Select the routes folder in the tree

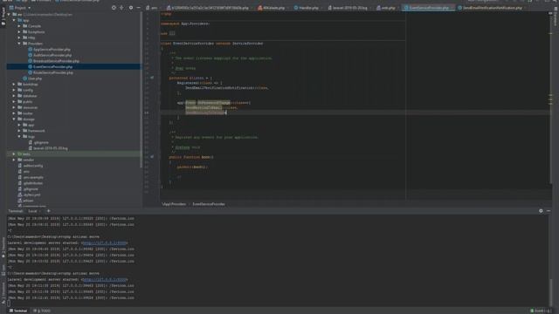click(x=27, y=113)
